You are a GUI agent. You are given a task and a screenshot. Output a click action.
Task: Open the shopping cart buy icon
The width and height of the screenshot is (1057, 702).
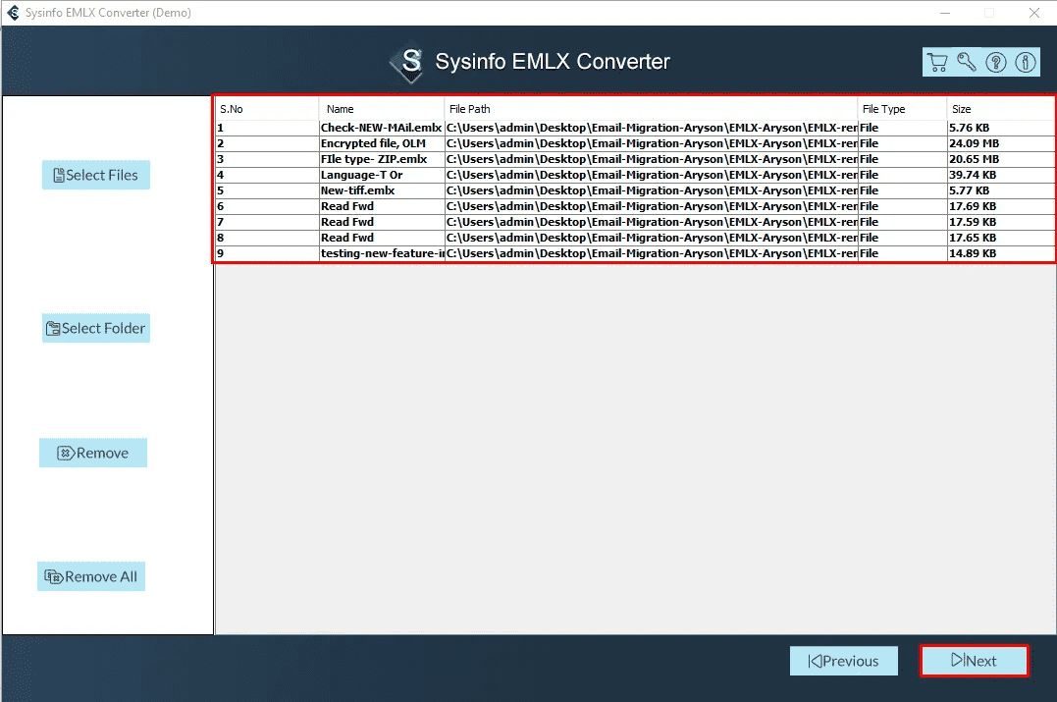pyautogui.click(x=937, y=62)
